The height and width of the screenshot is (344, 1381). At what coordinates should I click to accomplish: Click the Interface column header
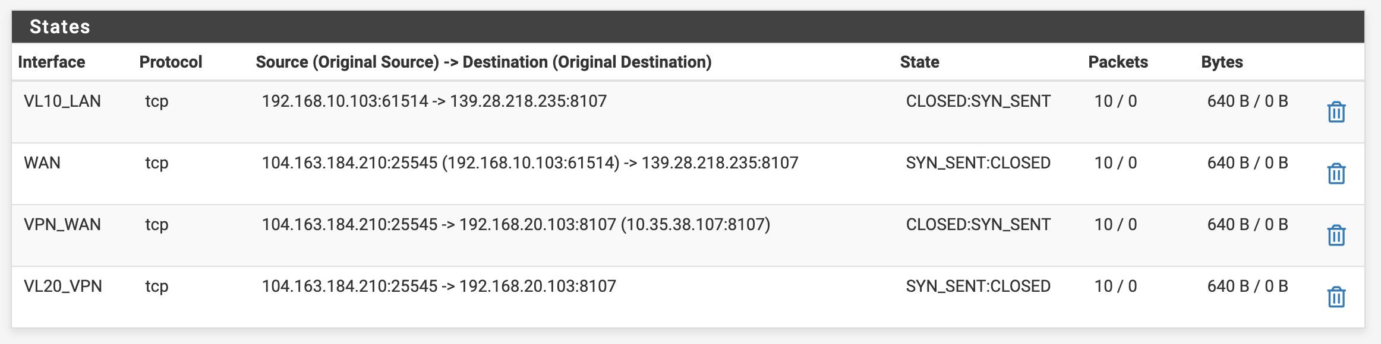[x=52, y=62]
